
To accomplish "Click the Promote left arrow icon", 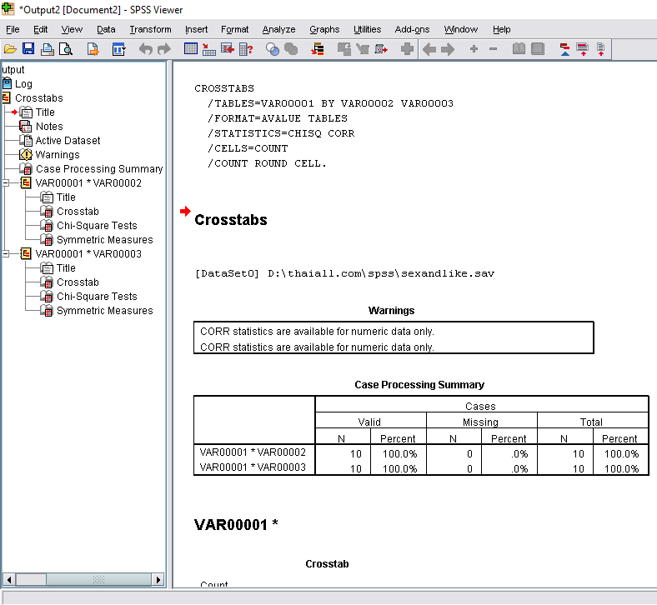I will pyautogui.click(x=429, y=49).
